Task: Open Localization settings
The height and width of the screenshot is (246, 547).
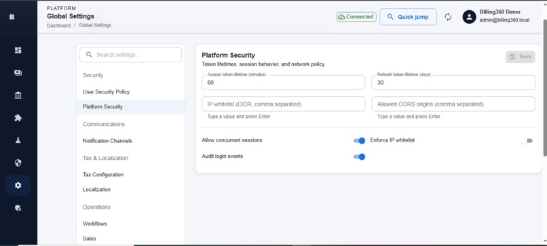Action: pyautogui.click(x=130, y=190)
